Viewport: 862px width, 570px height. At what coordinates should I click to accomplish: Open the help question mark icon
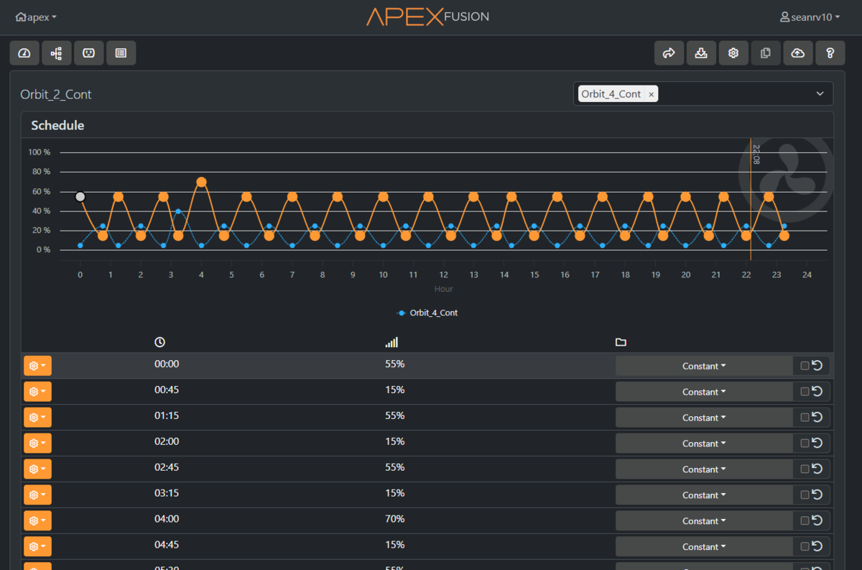pos(830,53)
